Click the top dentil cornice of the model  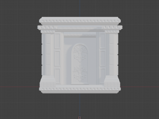tap(80, 21)
